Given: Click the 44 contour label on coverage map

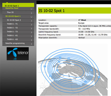Looking at the screenshot, I should point(45,66).
